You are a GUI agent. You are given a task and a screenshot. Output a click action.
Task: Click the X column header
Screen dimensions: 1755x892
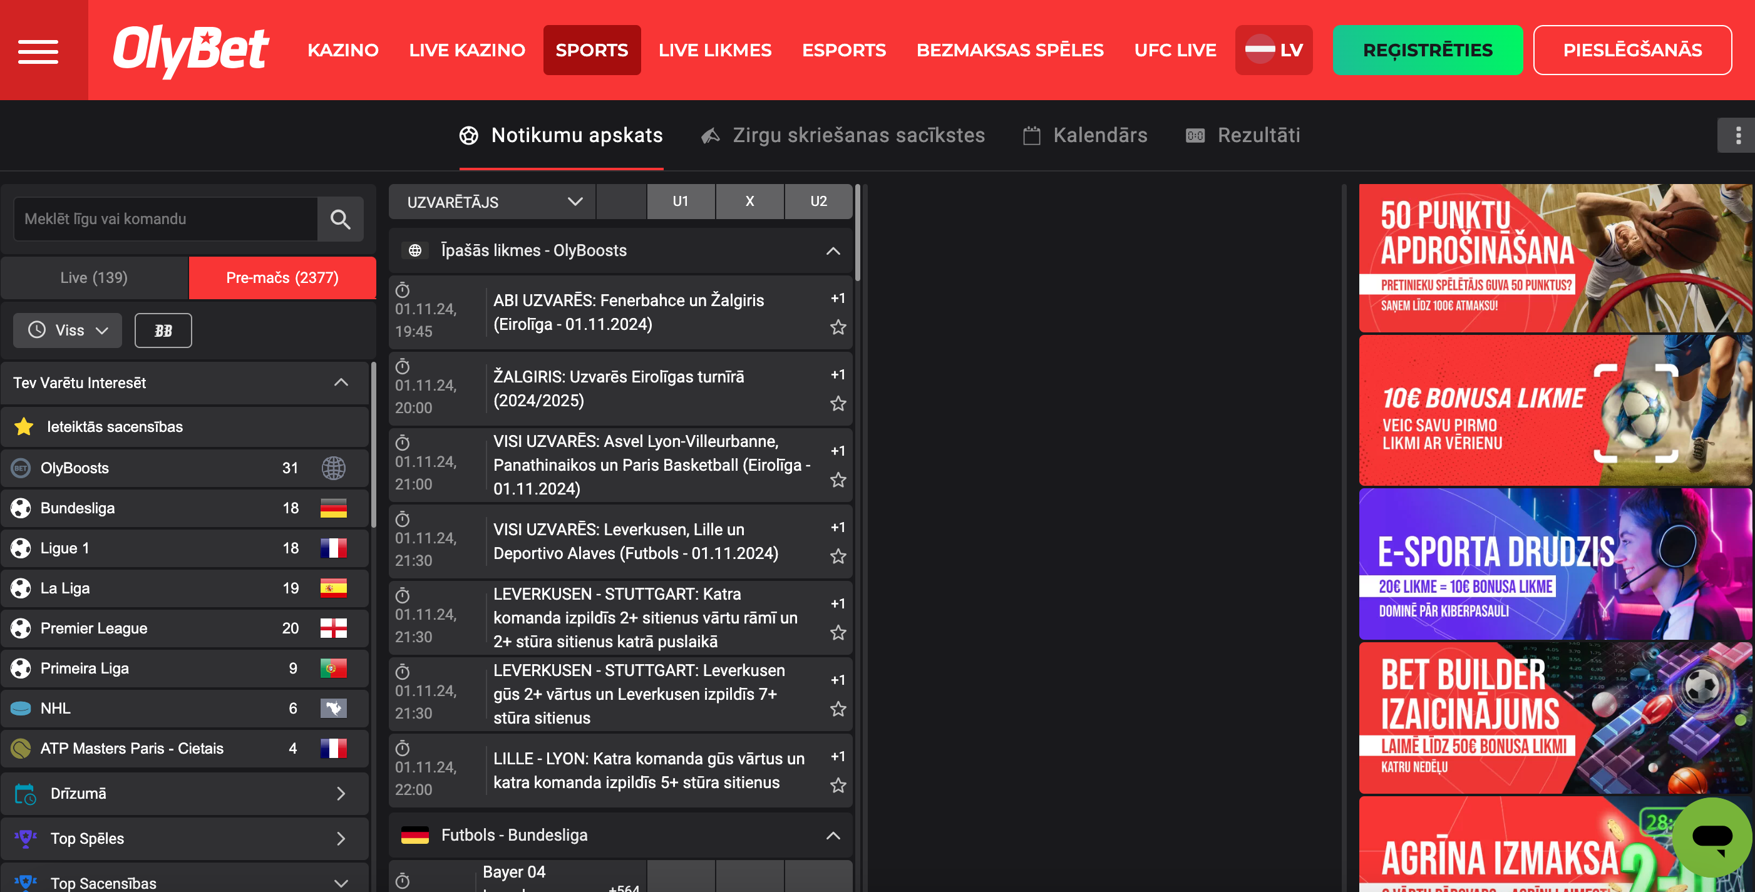[x=749, y=202]
